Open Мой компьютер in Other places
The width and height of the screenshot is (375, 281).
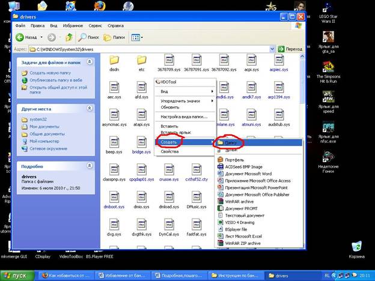pyautogui.click(x=44, y=141)
